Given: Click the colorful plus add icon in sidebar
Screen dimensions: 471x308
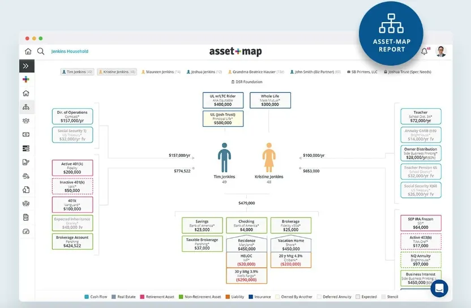Looking at the screenshot, I should pyautogui.click(x=26, y=79).
